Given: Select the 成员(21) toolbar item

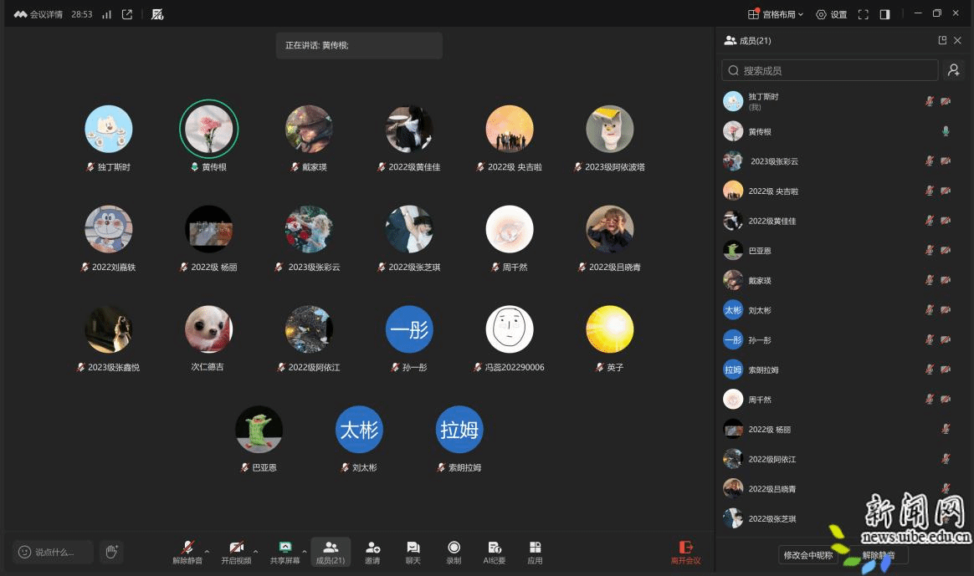Looking at the screenshot, I should 331,552.
